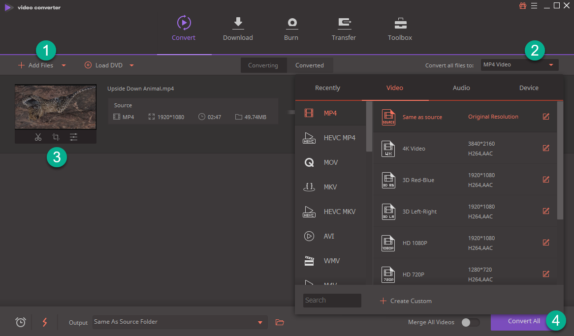Click the Convert All button

tap(524, 321)
